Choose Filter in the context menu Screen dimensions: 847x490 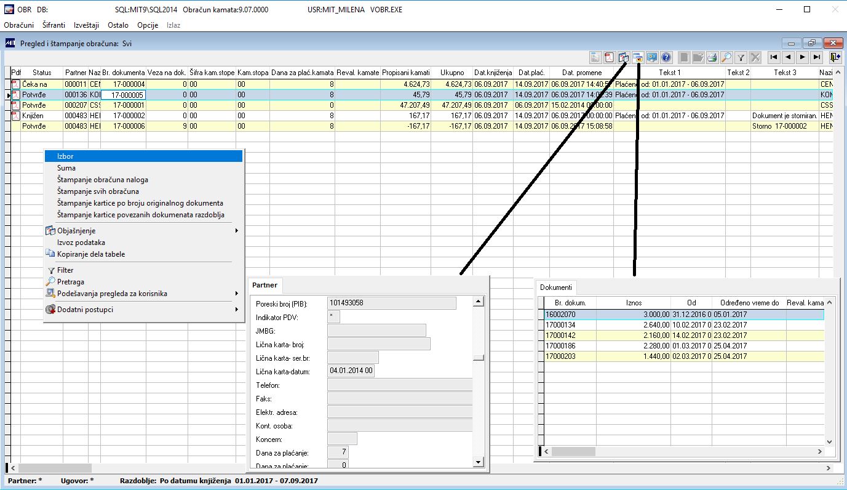[143, 270]
